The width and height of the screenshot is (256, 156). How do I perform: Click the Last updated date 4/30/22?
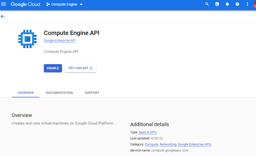(x=157, y=138)
